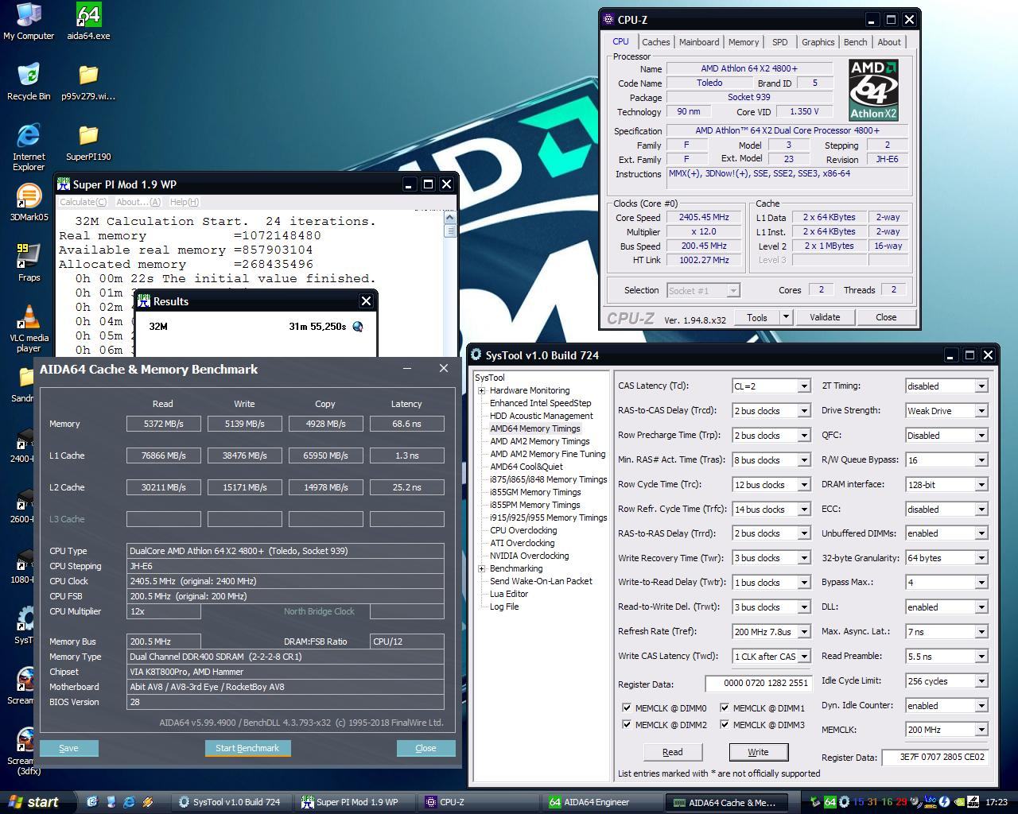Switch to the SPD tab in CPU-Z
This screenshot has width=1018, height=814.
click(780, 42)
